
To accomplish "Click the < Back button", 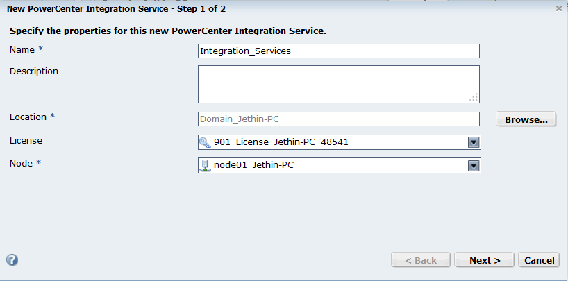I will click(x=421, y=260).
